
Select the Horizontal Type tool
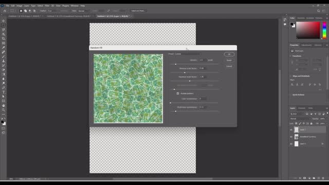pyautogui.click(x=4, y=92)
